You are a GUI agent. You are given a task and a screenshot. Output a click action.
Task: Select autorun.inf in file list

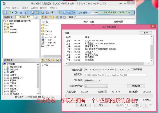point(49,37)
